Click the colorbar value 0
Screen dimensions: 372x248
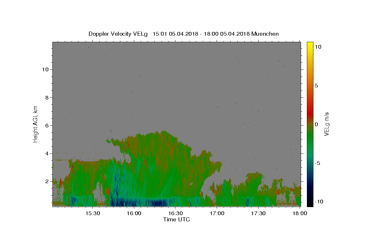pos(316,124)
